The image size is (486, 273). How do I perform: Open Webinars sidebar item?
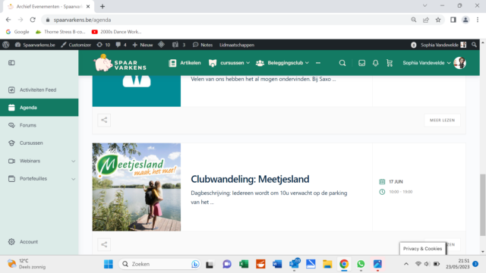tap(30, 161)
